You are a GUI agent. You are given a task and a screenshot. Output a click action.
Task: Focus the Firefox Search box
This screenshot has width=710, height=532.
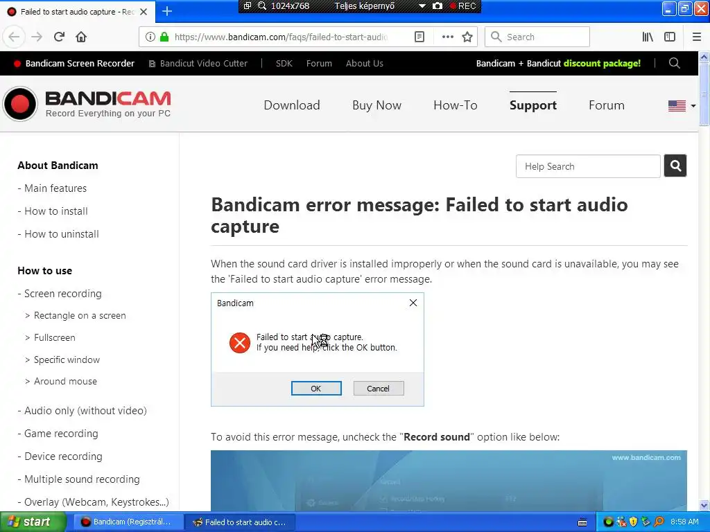(537, 37)
